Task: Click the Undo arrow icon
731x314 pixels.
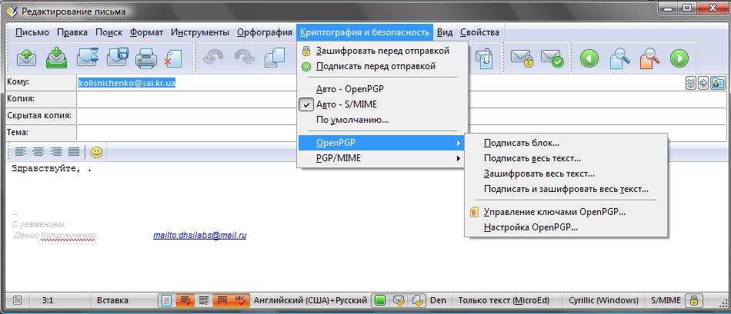Action: point(213,58)
